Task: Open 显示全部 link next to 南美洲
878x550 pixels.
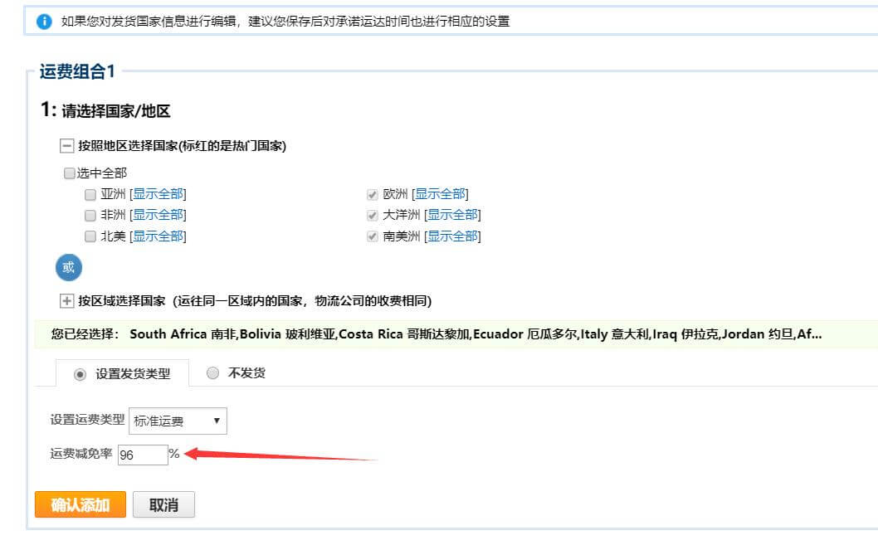Action: tap(452, 236)
